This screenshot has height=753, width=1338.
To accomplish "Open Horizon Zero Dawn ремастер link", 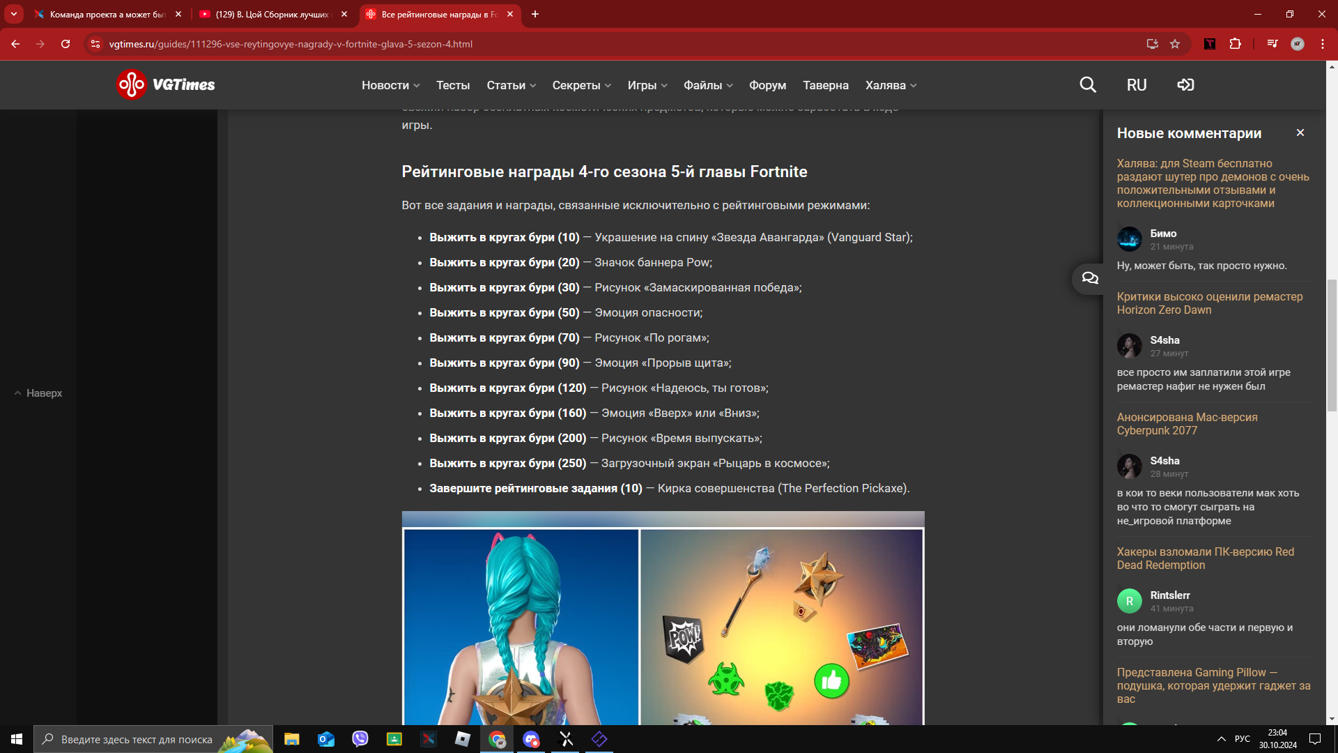I will (x=1209, y=303).
